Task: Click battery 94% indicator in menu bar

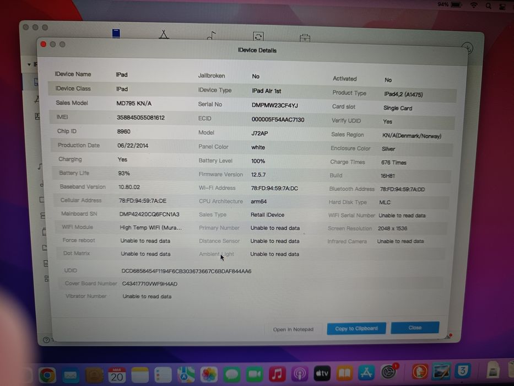Action: [x=450, y=4]
